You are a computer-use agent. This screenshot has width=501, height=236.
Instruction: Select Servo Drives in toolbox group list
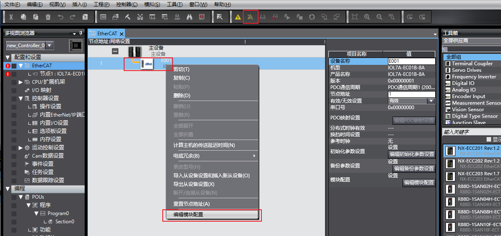(x=466, y=70)
